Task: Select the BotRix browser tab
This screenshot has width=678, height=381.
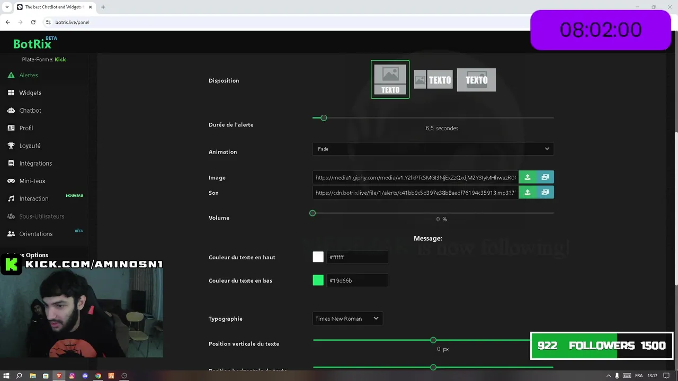Action: pos(53,7)
